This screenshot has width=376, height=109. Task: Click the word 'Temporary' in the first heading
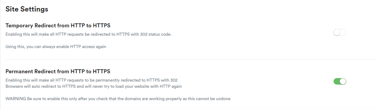click(19, 26)
